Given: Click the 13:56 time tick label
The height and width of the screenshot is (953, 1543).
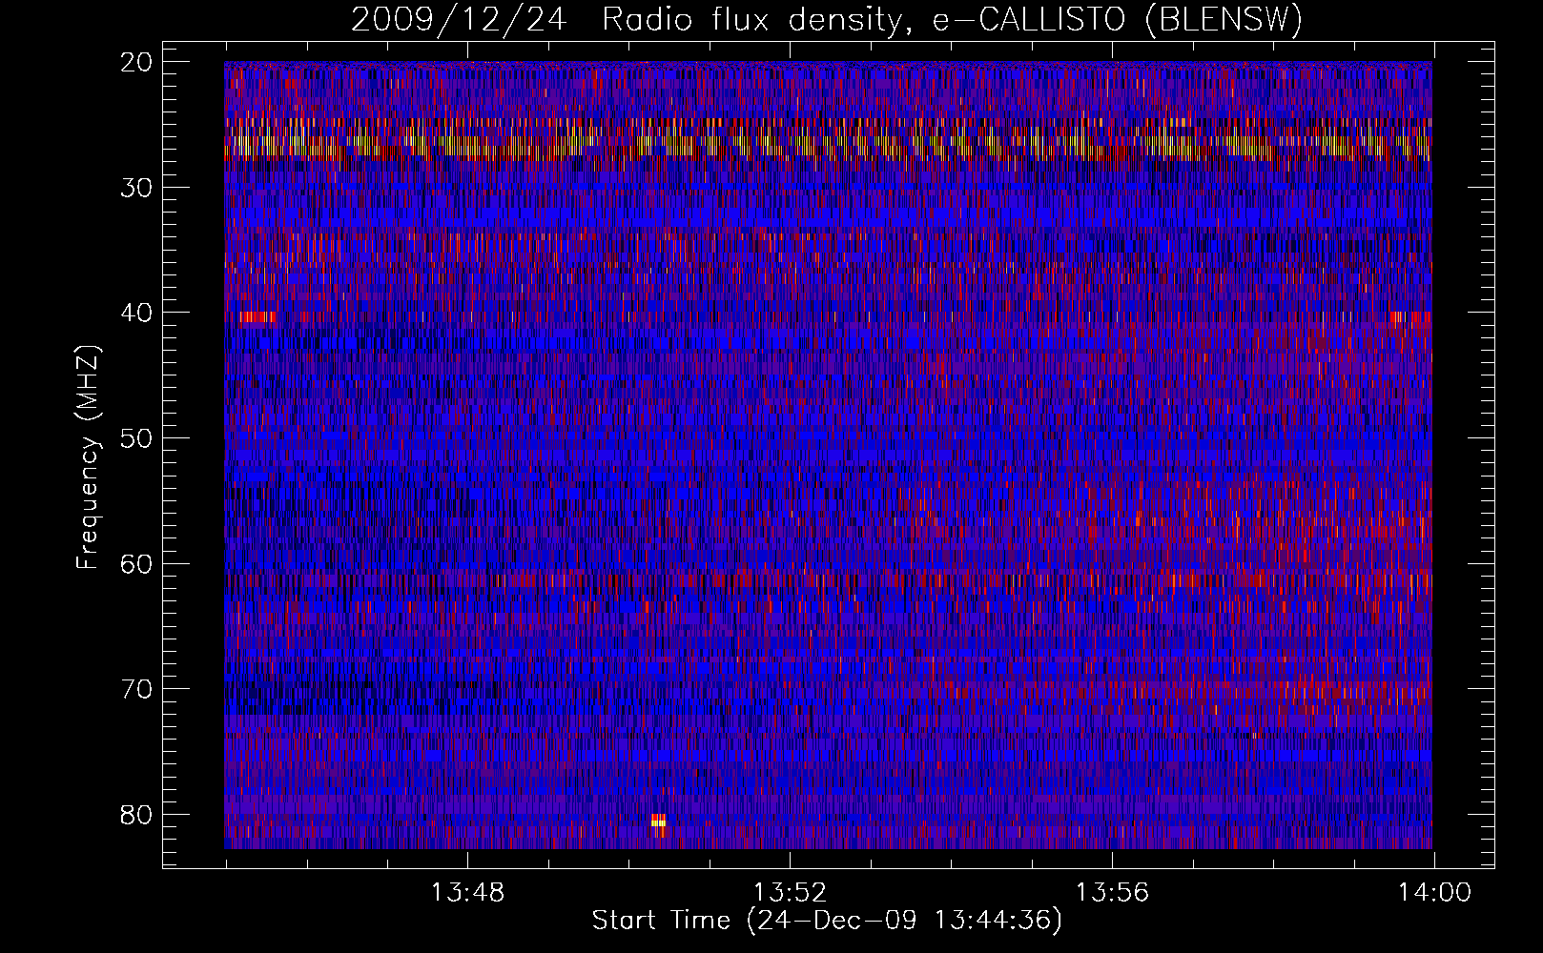Looking at the screenshot, I should tap(1112, 893).
